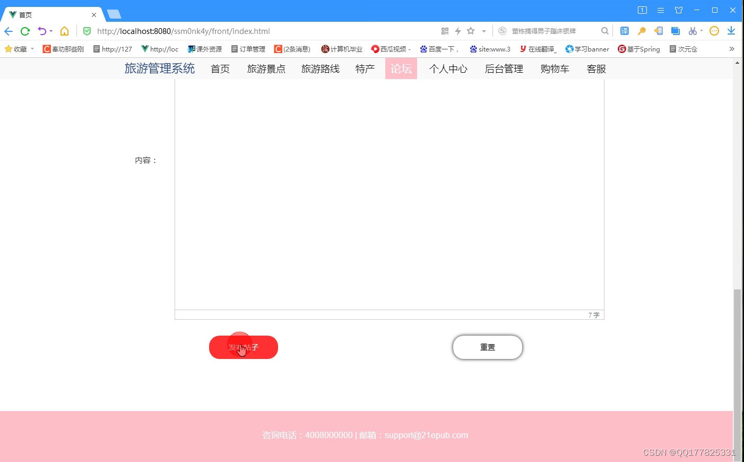Go back with the browser back arrow
Image resolution: width=744 pixels, height=462 pixels.
coord(8,31)
